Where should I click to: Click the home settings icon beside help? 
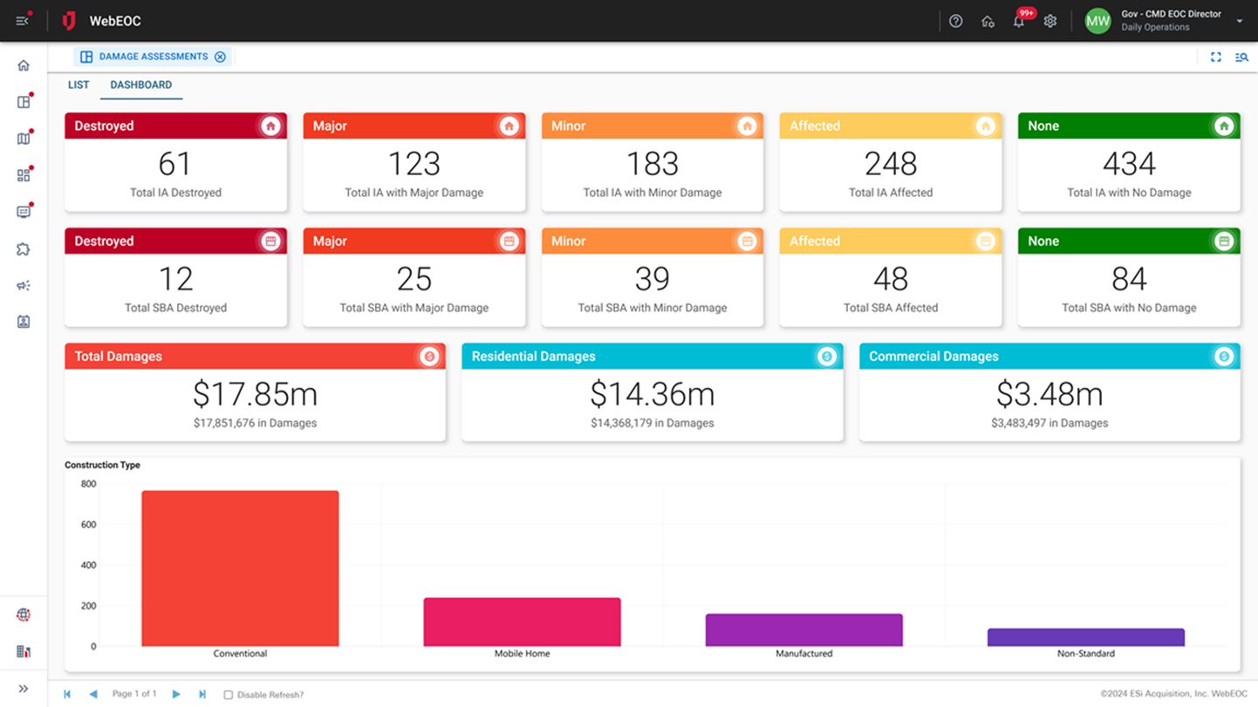pos(988,21)
